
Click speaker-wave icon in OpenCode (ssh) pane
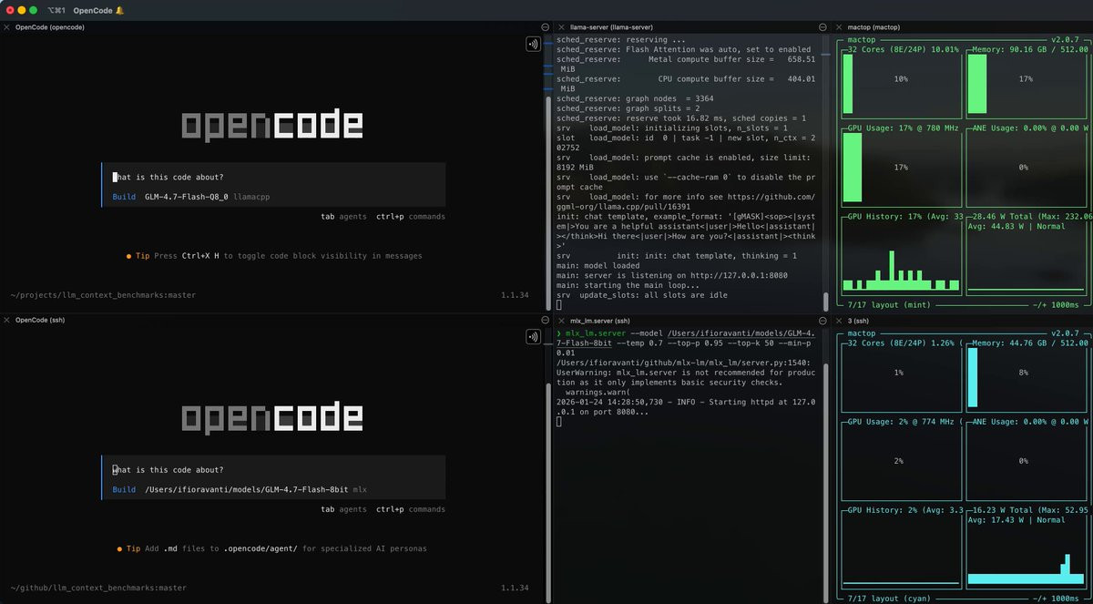[x=533, y=337]
